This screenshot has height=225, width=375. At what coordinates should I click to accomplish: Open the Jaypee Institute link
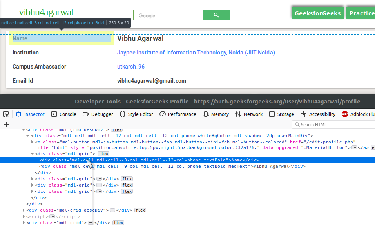[196, 53]
